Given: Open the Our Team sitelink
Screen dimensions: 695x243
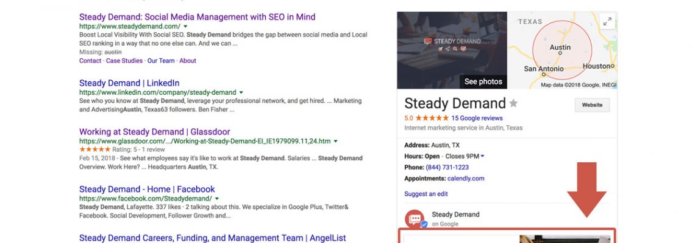Looking at the screenshot, I should [160, 61].
